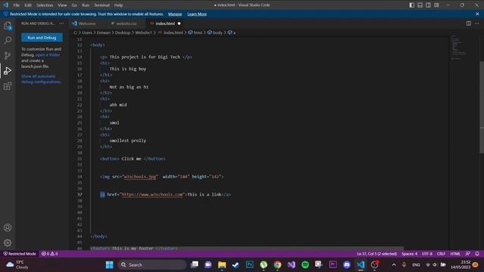Click the unsaved dot on index.html tab
Screen dimensions: 484x272
tap(179, 23)
